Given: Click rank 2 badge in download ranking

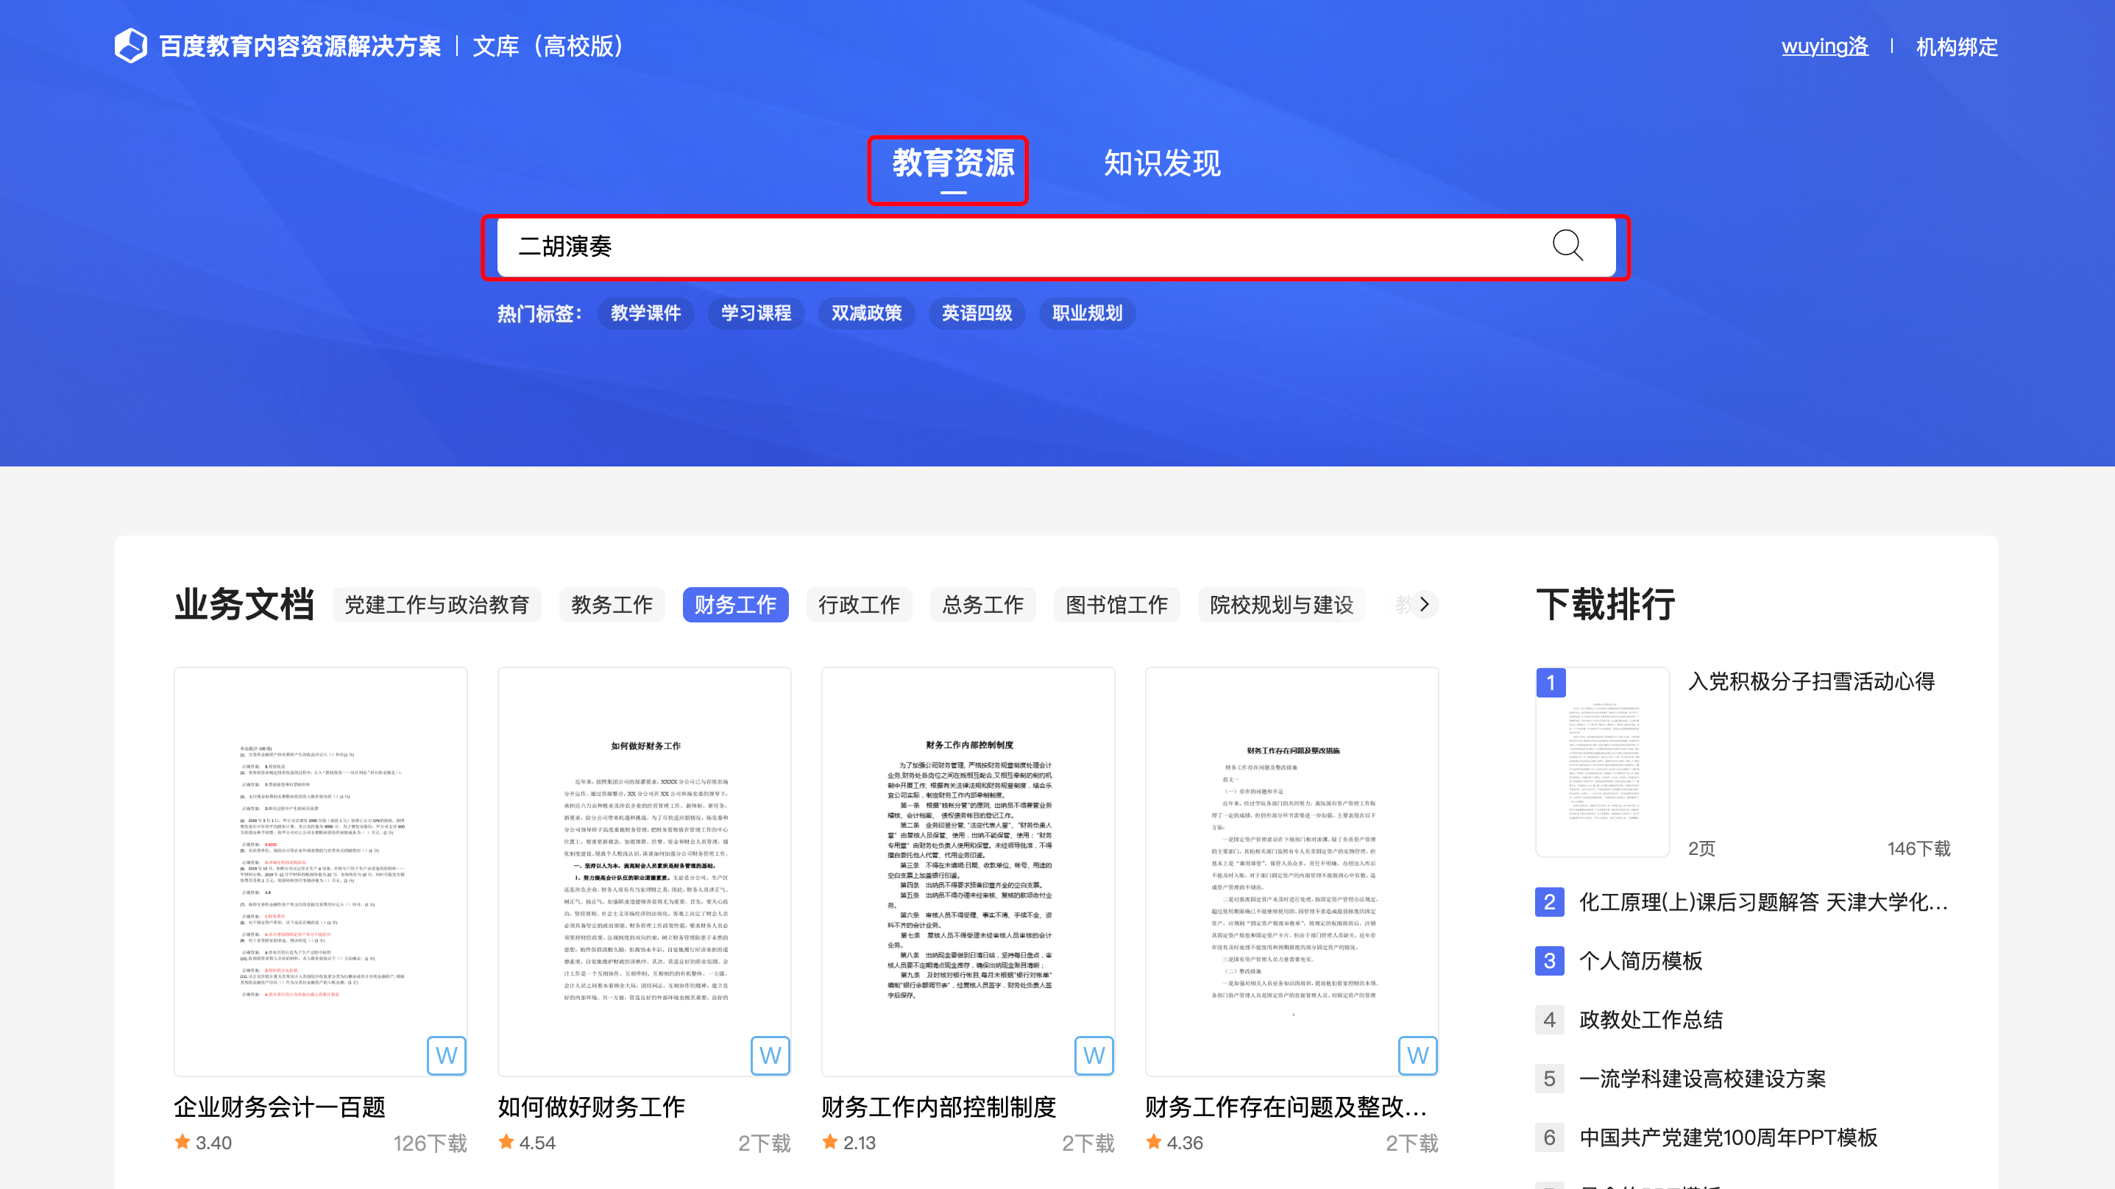Looking at the screenshot, I should (x=1548, y=901).
